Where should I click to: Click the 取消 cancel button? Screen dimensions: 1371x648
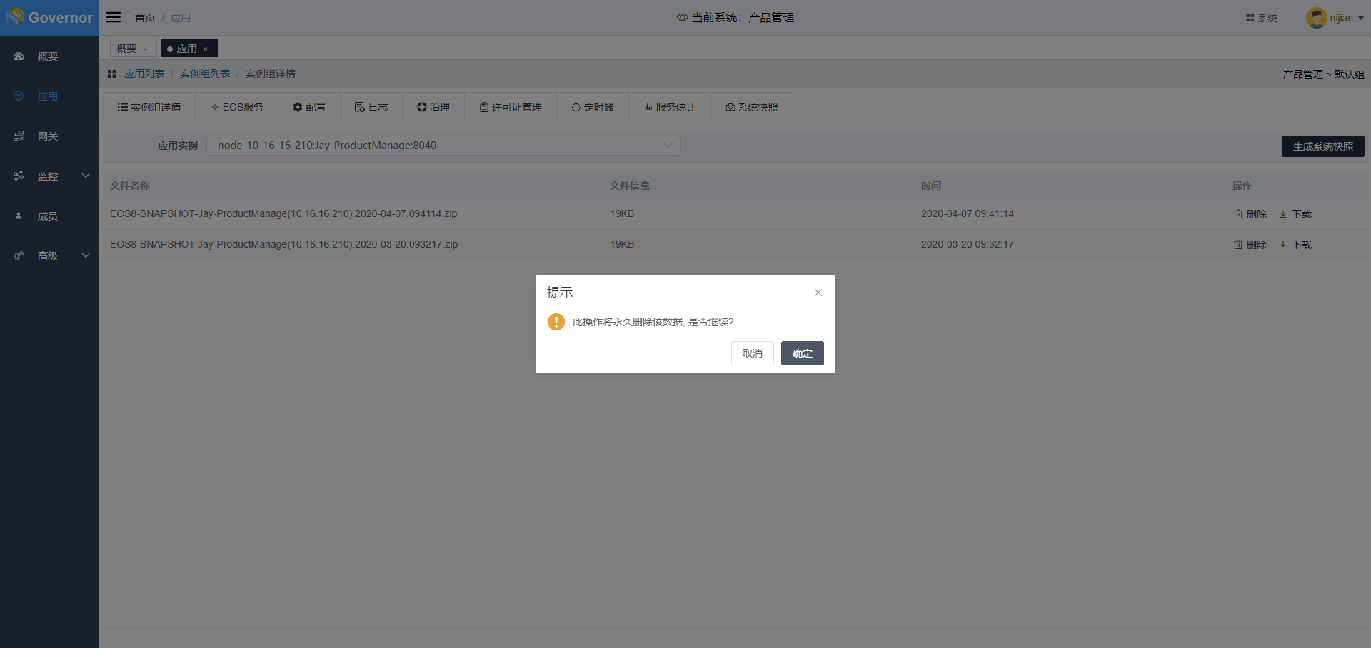[752, 353]
